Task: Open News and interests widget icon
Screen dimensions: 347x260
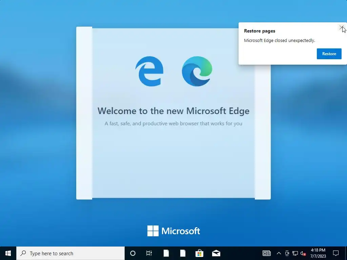Action: coord(266,253)
